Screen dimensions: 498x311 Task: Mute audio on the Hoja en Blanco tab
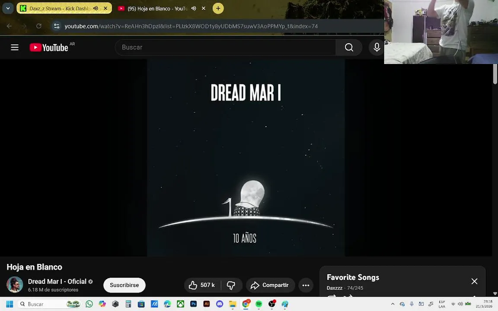pos(194,8)
